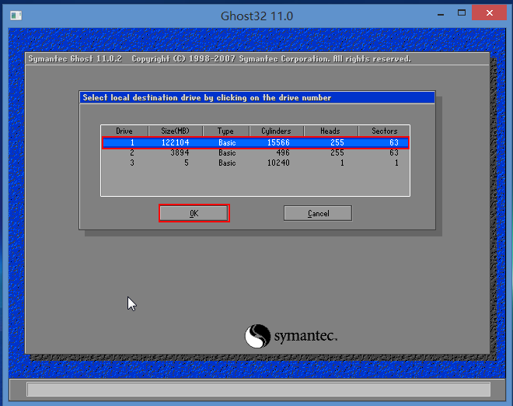Click the Symantec logo
The height and width of the screenshot is (406, 513).
(x=291, y=336)
